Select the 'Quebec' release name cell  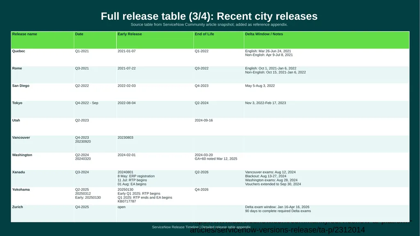tap(42, 57)
